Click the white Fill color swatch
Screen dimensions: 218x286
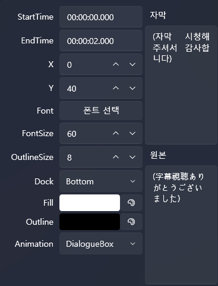pos(90,203)
